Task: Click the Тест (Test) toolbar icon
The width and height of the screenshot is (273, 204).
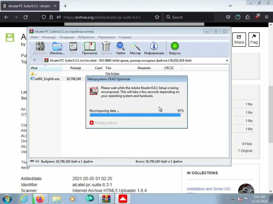Action: pyautogui.click(x=73, y=48)
